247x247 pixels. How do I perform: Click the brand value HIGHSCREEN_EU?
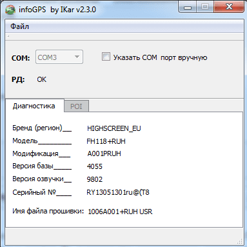[114, 128]
